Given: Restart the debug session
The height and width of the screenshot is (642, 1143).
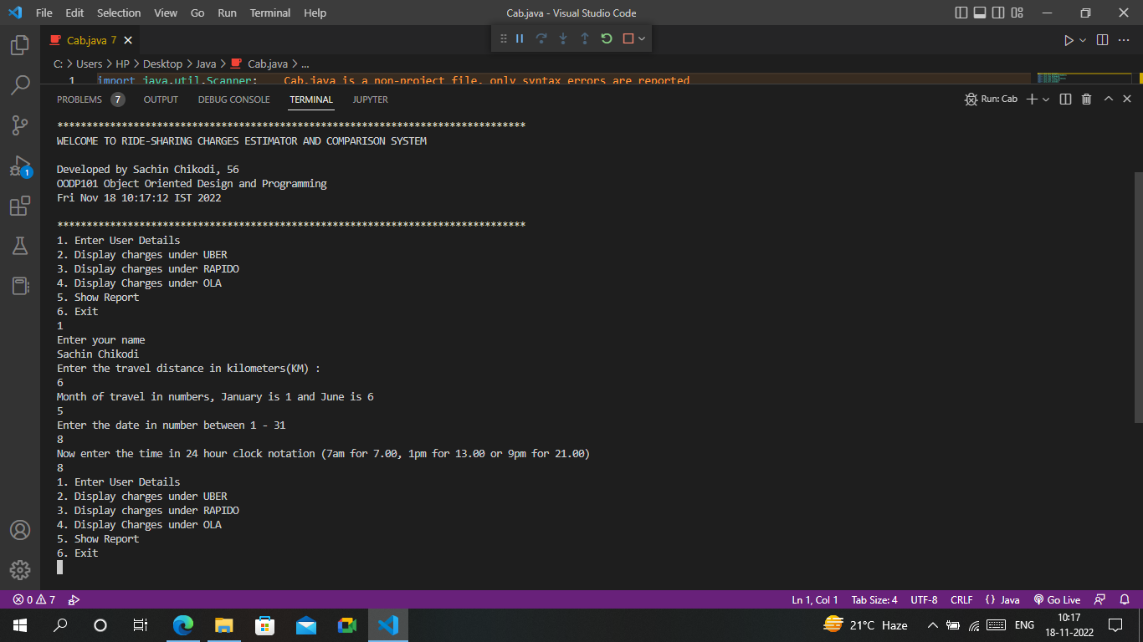Looking at the screenshot, I should (607, 38).
